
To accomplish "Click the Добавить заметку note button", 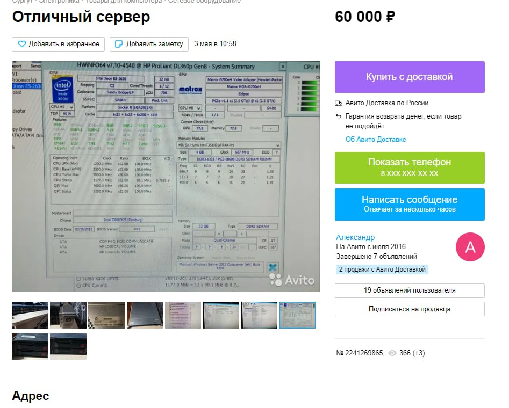I will [x=149, y=44].
